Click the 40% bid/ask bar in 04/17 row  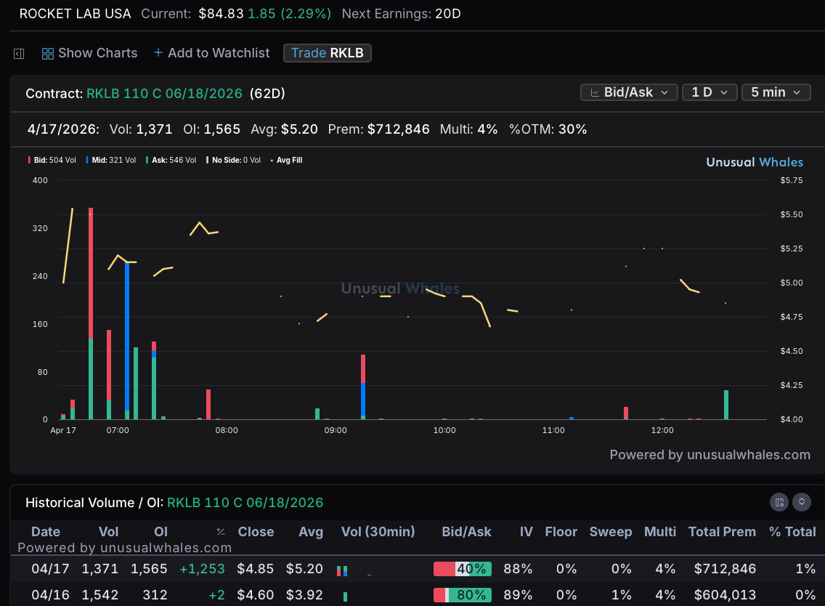point(463,569)
